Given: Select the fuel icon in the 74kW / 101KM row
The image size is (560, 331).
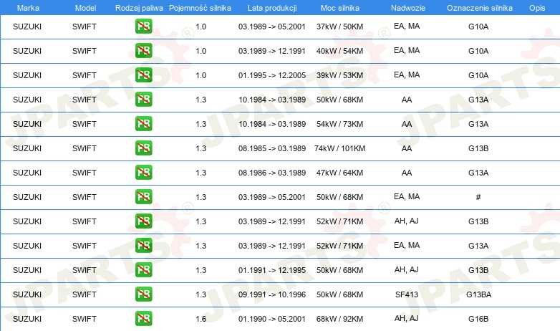Looking at the screenshot, I should [x=143, y=148].
